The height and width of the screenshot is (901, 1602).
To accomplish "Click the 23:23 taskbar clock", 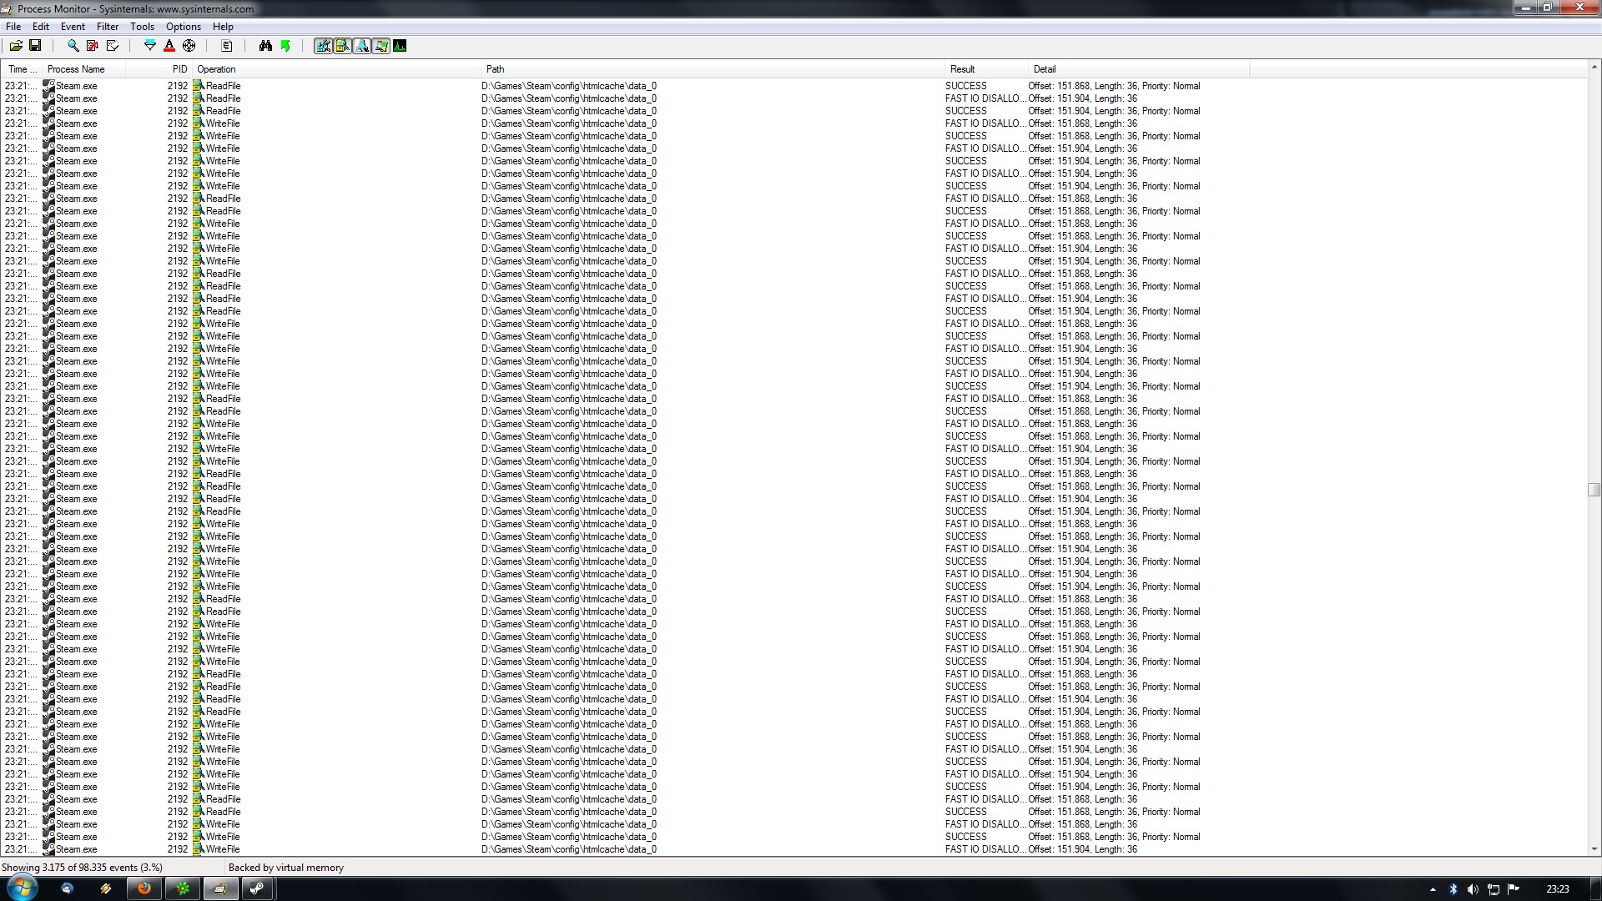I will click(x=1557, y=889).
